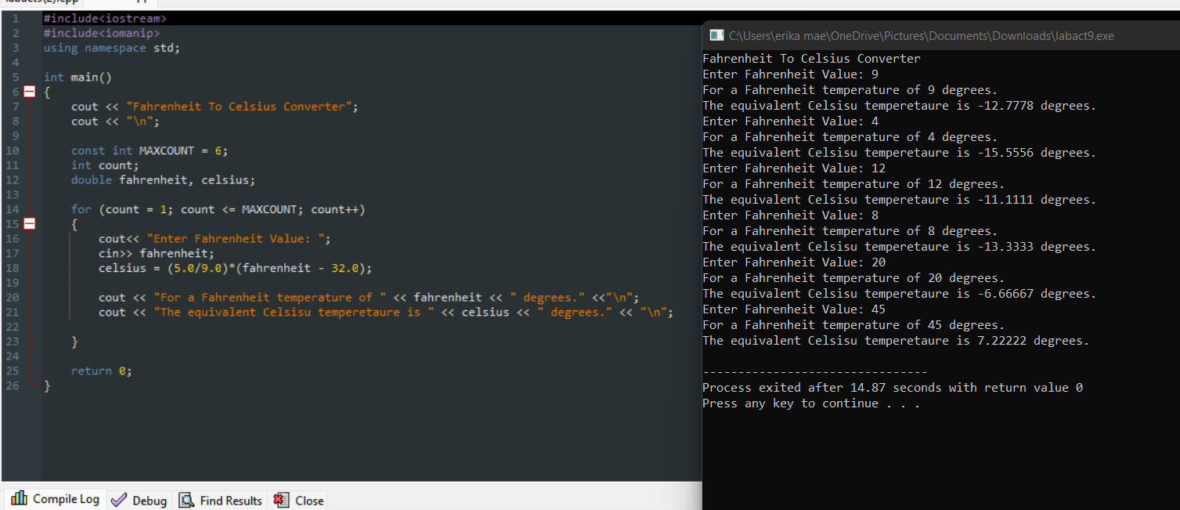The width and height of the screenshot is (1180, 510).
Task: Click the celsius formula line
Action: (x=236, y=268)
